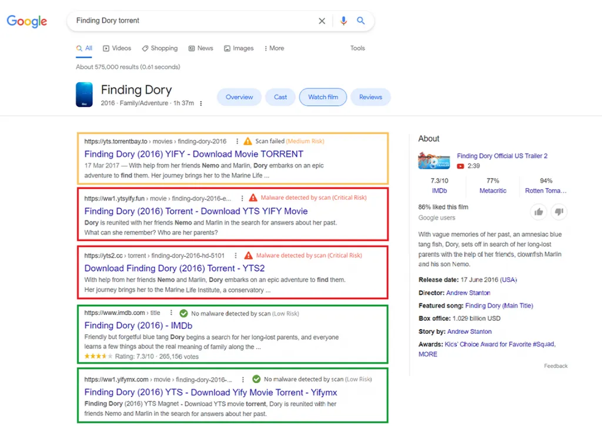
Task: Open director Andrew Stanton link
Action: click(468, 293)
